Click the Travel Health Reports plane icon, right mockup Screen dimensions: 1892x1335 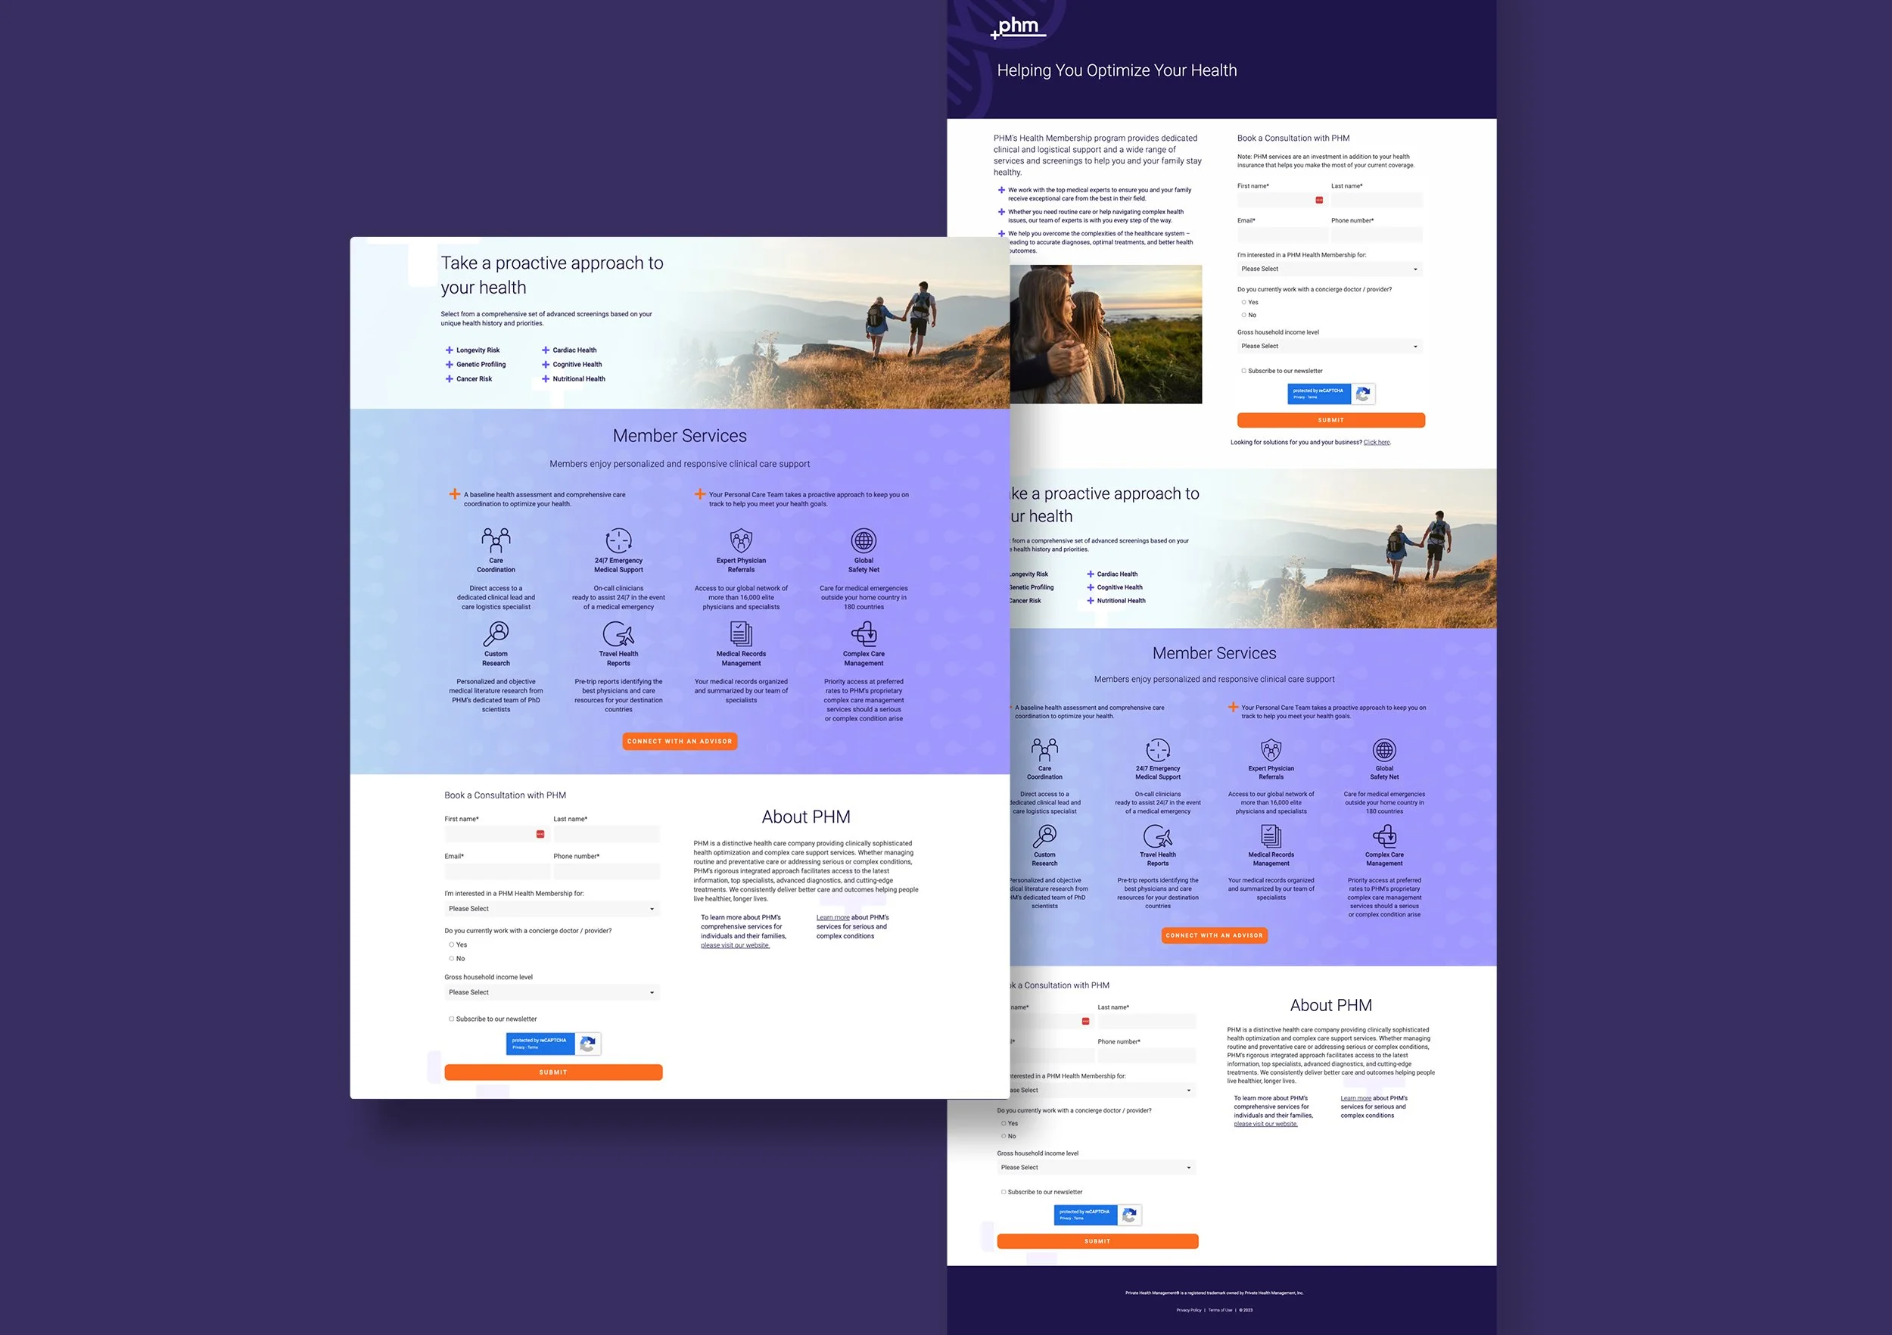click(x=1157, y=836)
